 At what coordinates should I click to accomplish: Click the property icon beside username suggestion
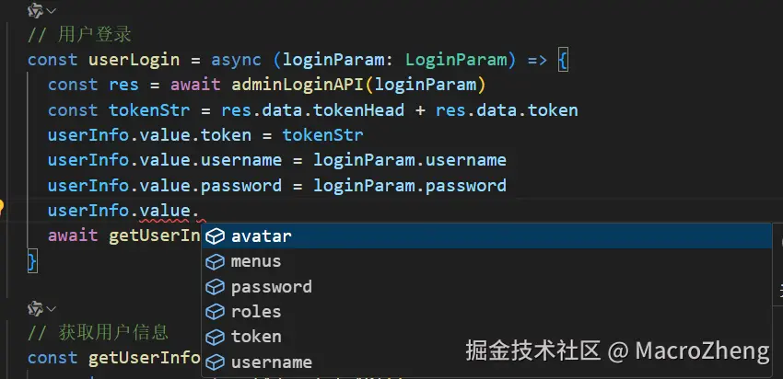215,362
